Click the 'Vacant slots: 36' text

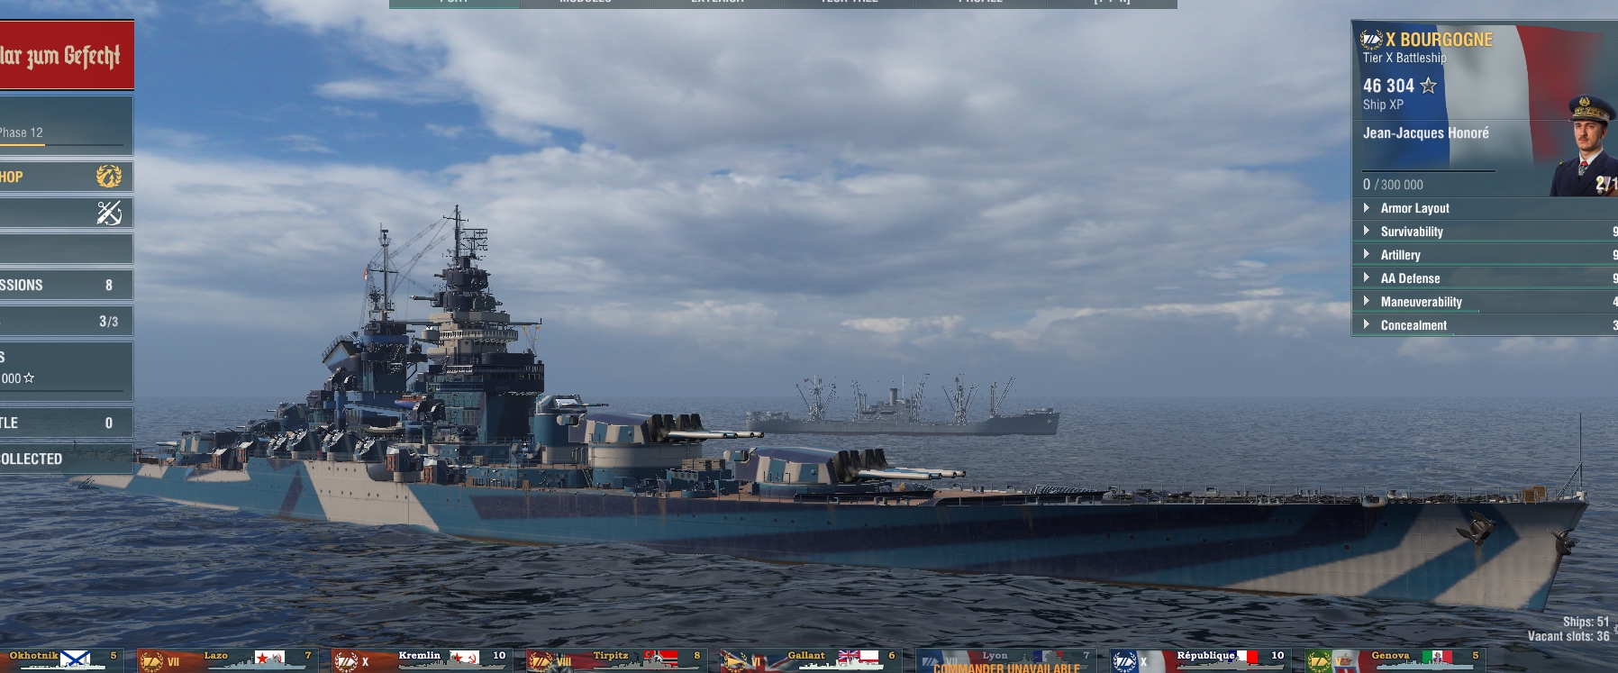[x=1568, y=636]
